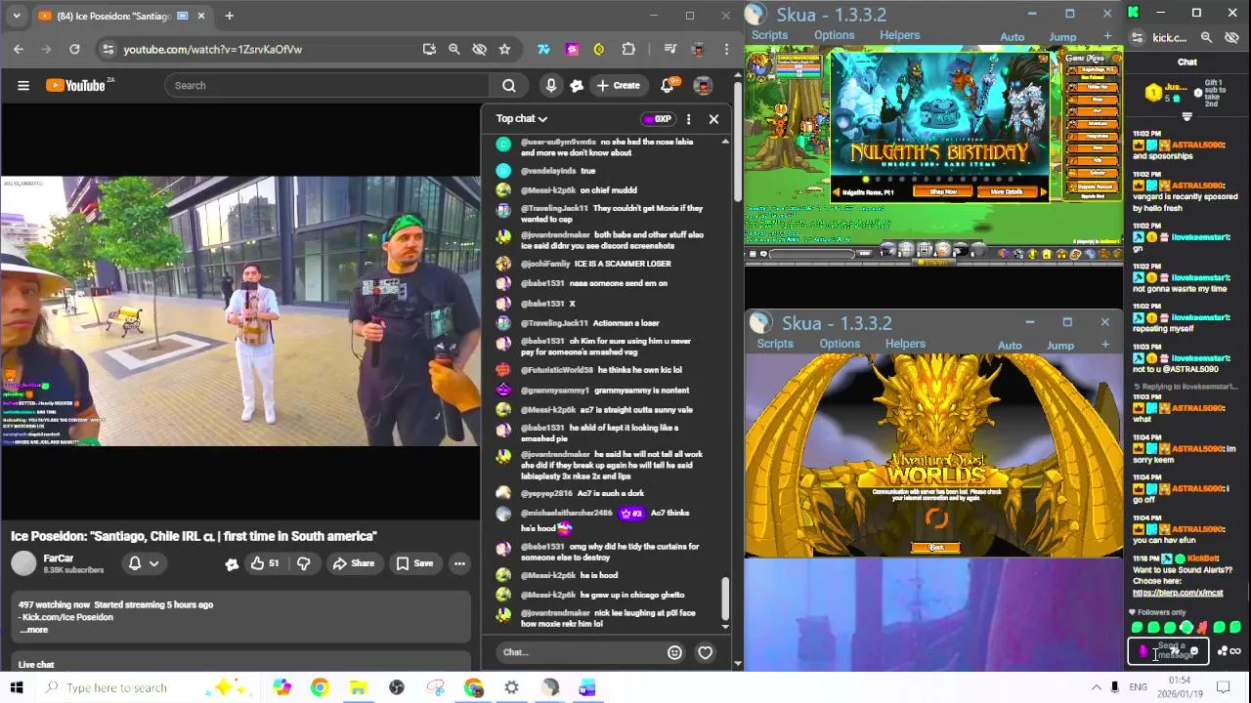Viewport: 1251px width, 703px height.
Task: Open File Explorer from the taskbar
Action: click(x=358, y=687)
